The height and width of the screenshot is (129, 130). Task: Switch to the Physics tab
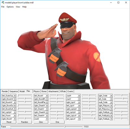[37, 91]
